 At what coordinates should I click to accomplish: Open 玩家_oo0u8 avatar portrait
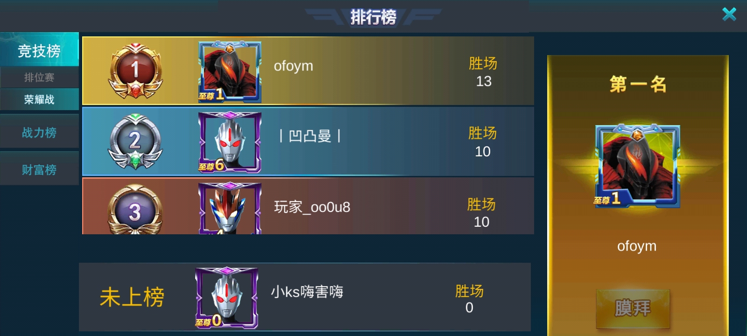tap(230, 208)
